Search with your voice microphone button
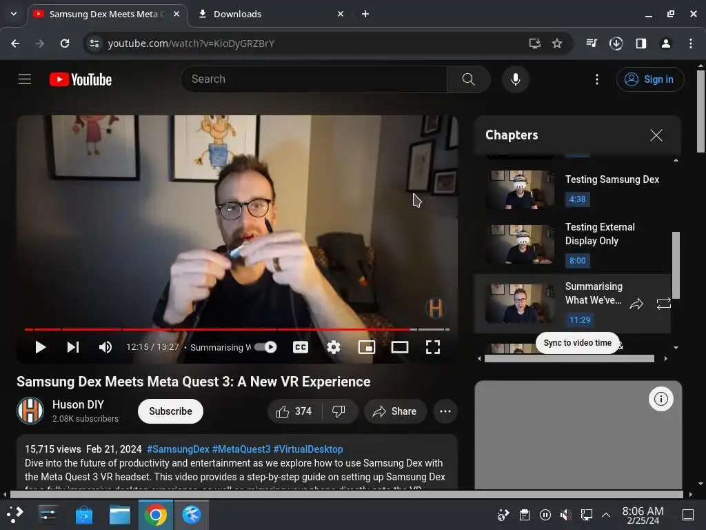Viewport: 706px width, 530px height. point(516,79)
